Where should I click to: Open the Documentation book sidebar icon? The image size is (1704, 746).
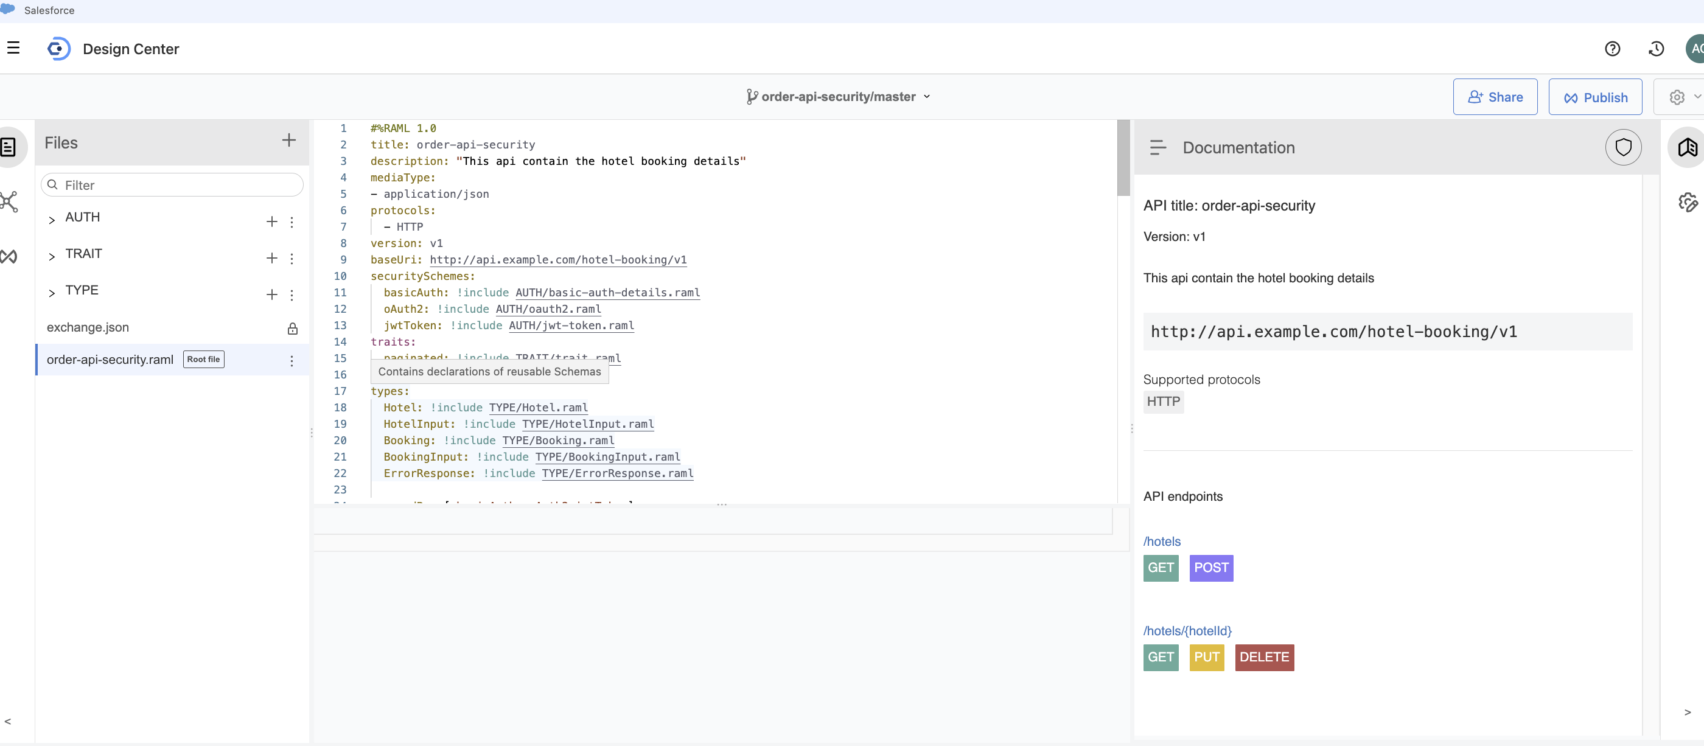tap(1688, 147)
